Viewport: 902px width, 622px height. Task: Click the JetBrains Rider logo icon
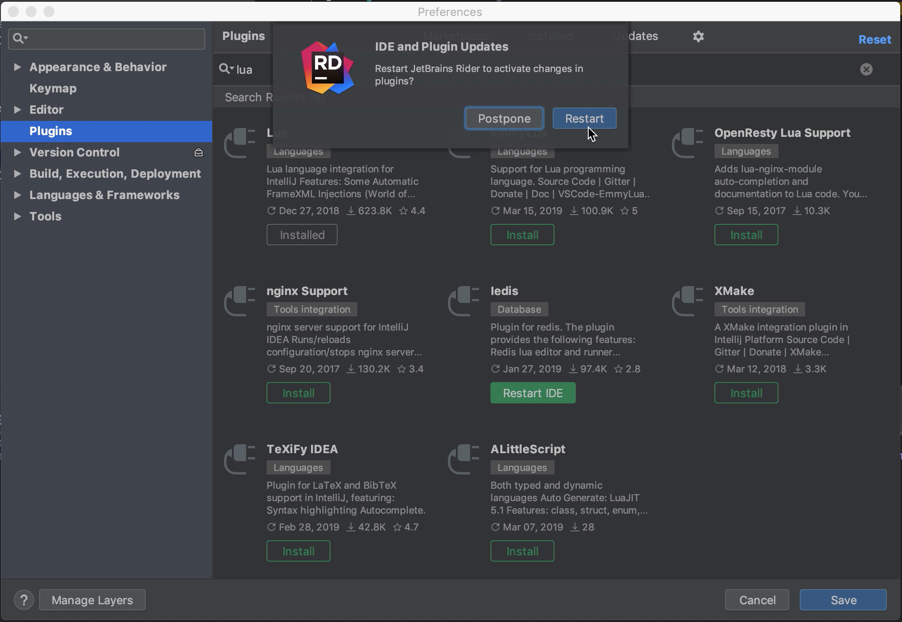pyautogui.click(x=328, y=68)
